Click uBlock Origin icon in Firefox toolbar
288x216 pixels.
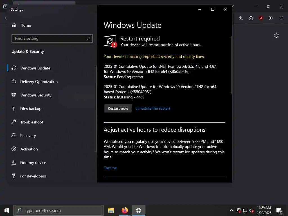[261, 18]
